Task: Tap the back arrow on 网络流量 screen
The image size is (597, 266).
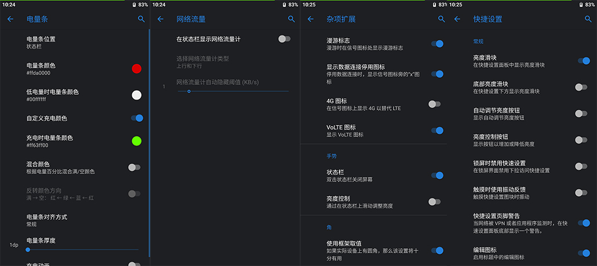Action: coord(161,19)
